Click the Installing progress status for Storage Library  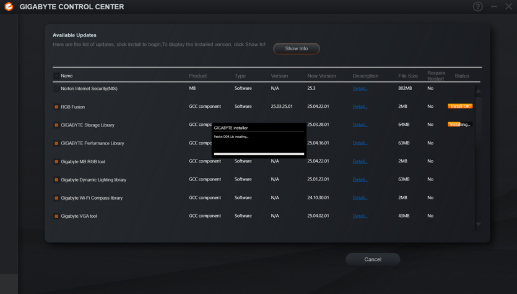[460, 125]
